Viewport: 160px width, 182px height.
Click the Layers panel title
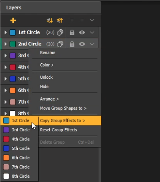click(x=14, y=8)
